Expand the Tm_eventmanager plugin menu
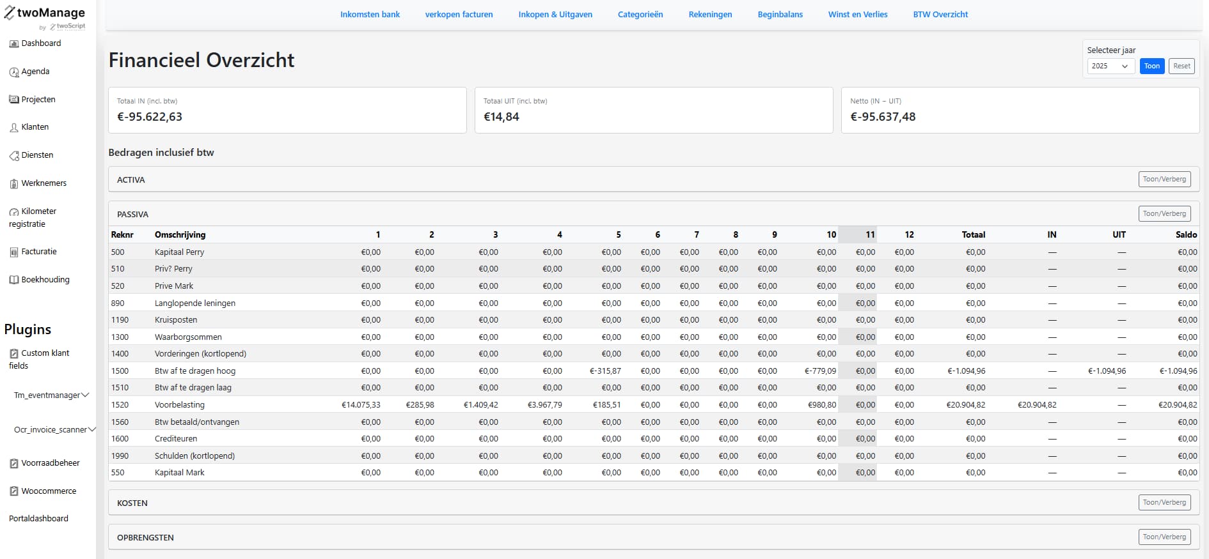The width and height of the screenshot is (1209, 559). coord(85,395)
